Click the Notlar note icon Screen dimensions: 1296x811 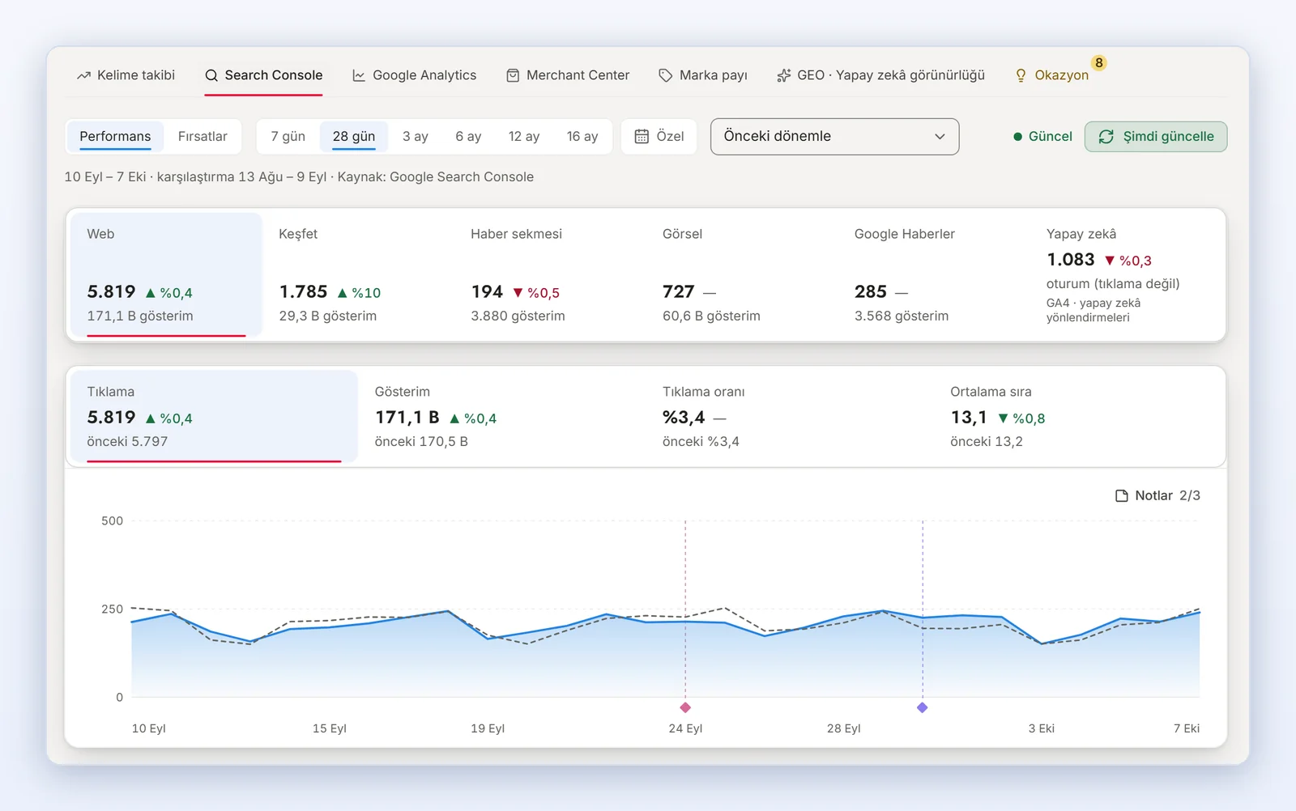[x=1122, y=495]
